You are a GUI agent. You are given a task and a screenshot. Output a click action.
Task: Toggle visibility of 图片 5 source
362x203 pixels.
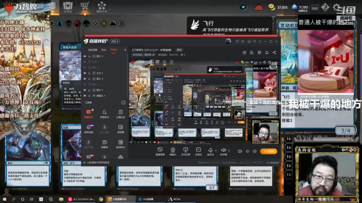click(x=85, y=56)
